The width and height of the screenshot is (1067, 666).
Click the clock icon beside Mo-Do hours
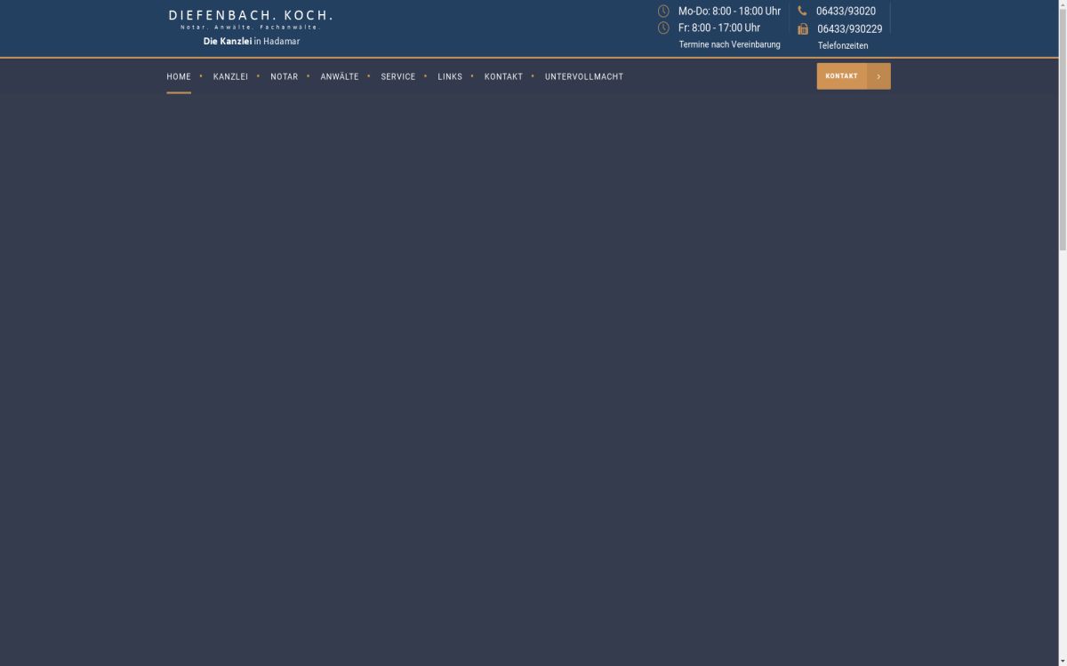pos(663,12)
